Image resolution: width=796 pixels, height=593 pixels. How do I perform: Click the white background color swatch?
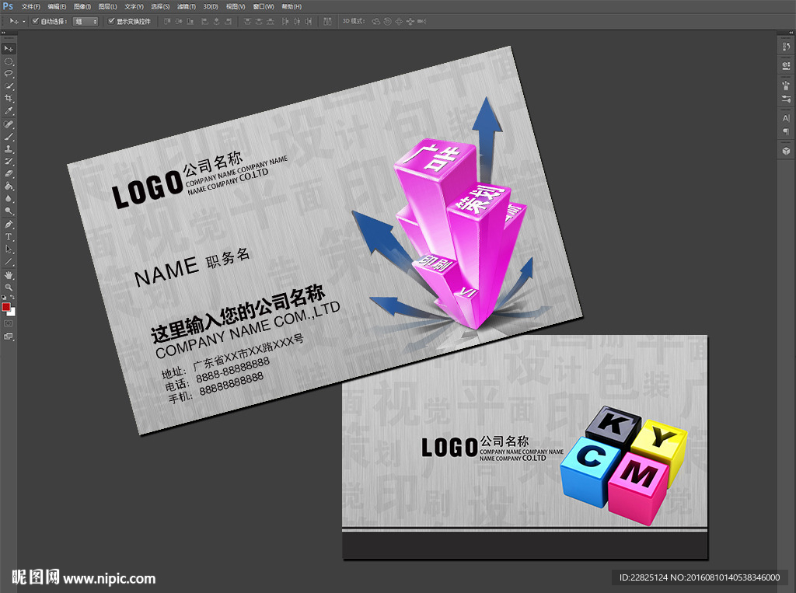pos(12,312)
